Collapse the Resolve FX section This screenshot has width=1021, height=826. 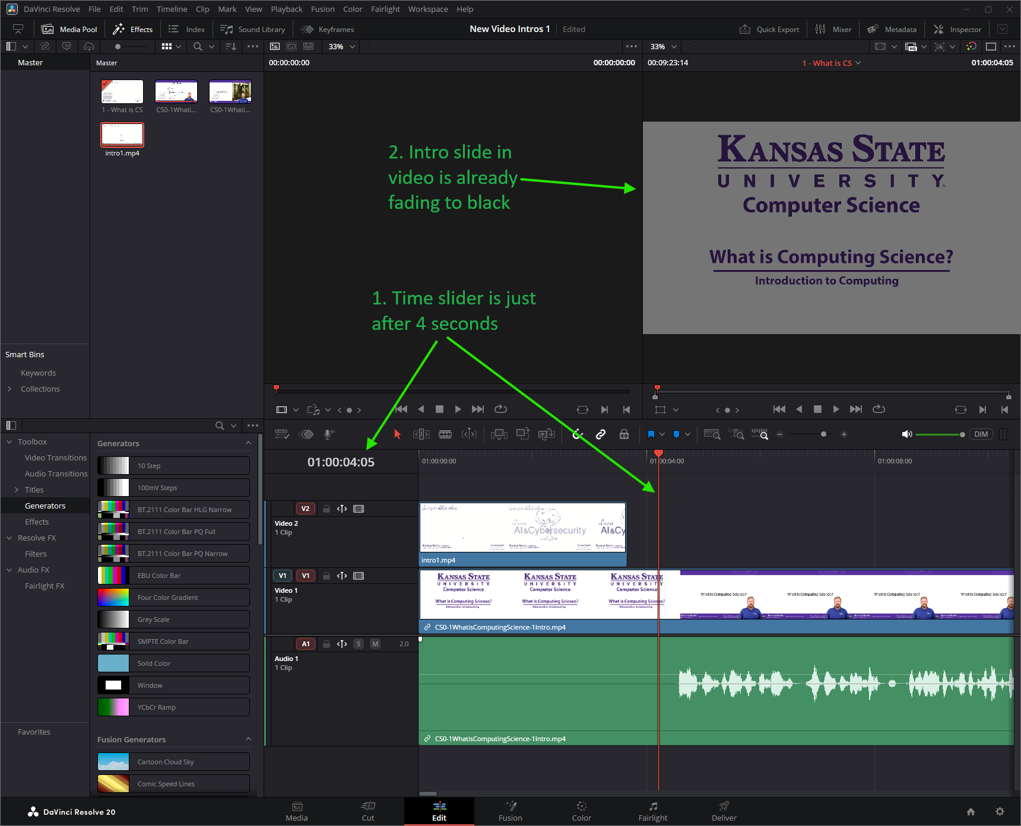coord(9,538)
